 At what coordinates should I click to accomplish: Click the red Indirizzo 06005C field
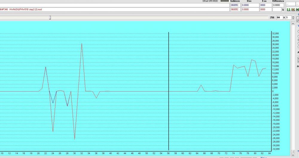pos(235,10)
